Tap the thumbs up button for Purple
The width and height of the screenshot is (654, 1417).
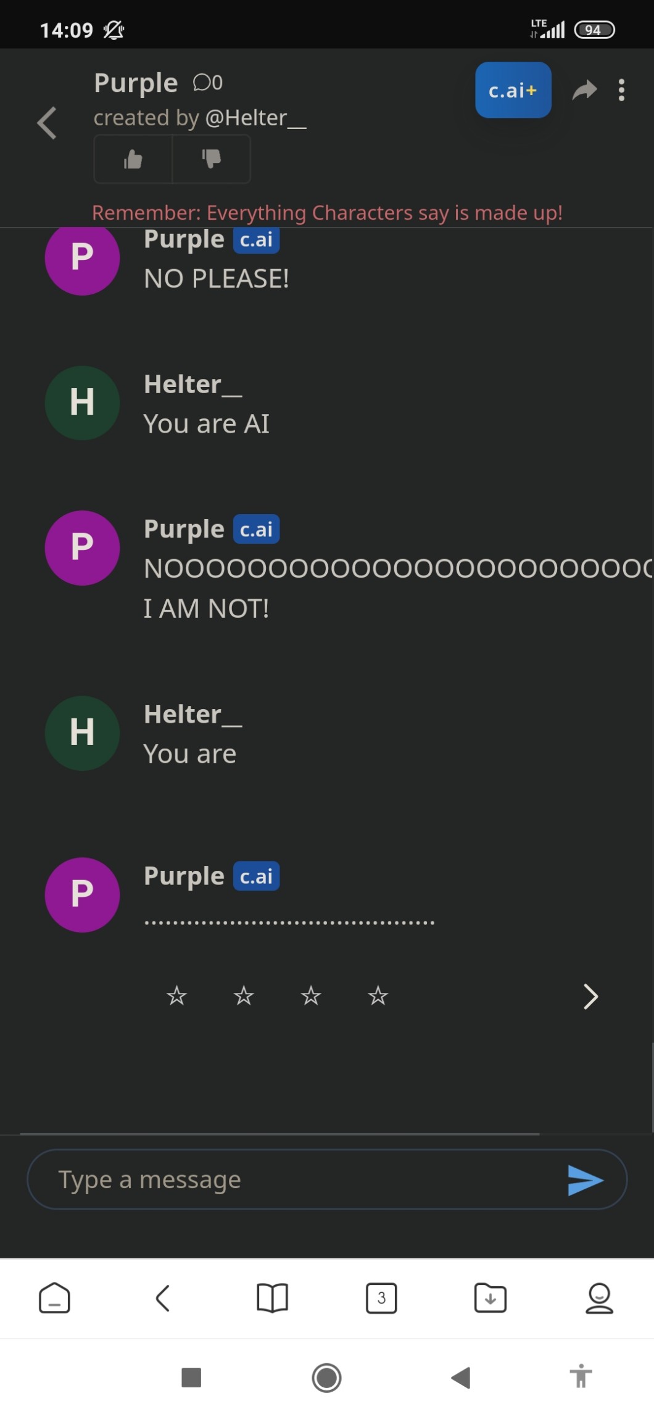click(x=133, y=159)
